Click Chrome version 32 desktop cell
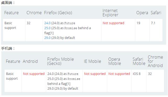 tap(34, 30)
